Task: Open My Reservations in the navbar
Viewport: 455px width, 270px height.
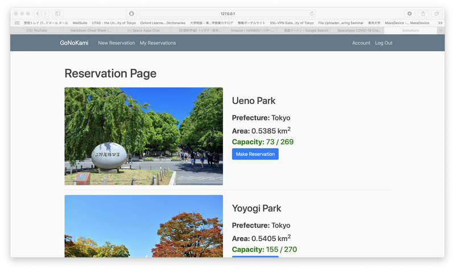Action: (158, 43)
